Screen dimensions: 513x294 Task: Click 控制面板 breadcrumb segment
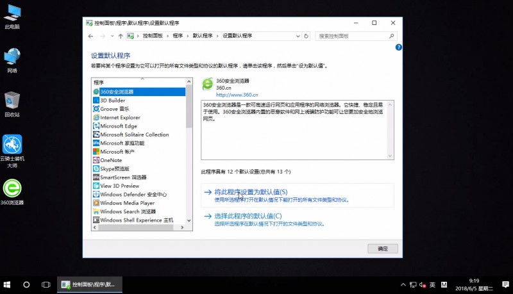click(153, 36)
